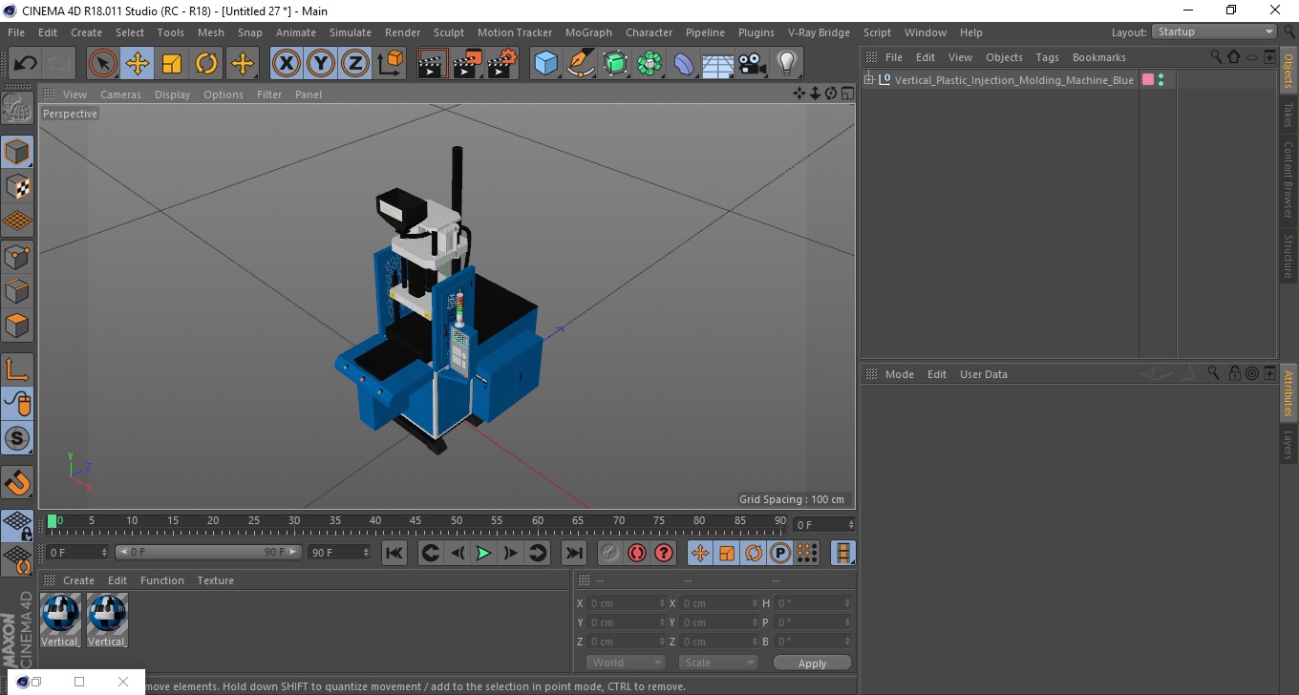Image resolution: width=1299 pixels, height=695 pixels.
Task: Adjust the end frame 90 F stepper
Action: (x=366, y=552)
